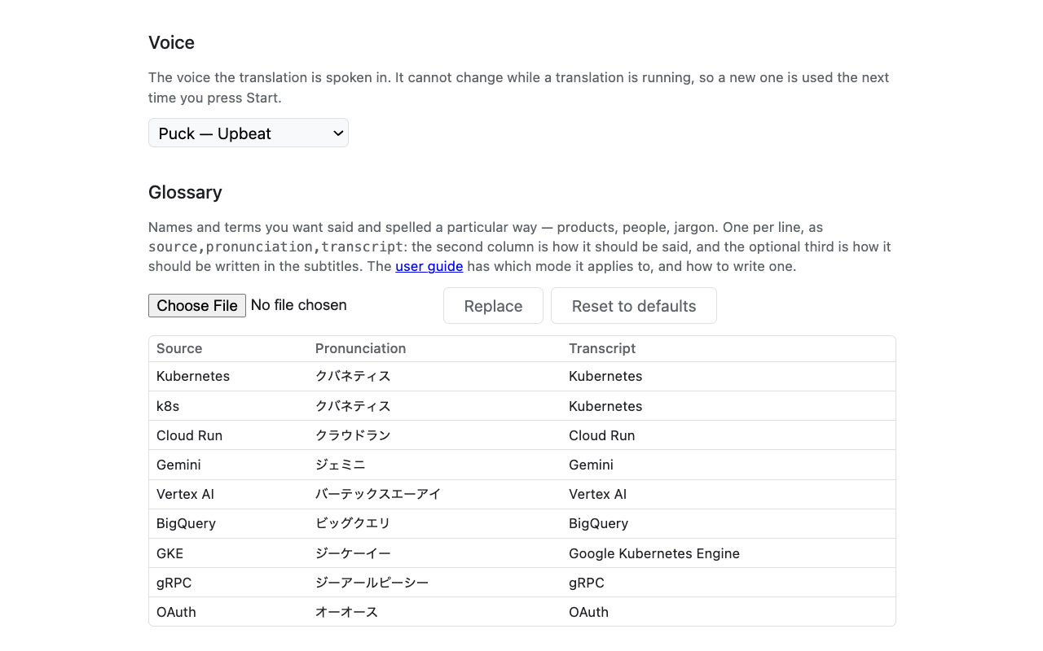Screen dimensions: 1043x651
Task: Click the Pronunciation column header
Action: [x=434, y=348]
